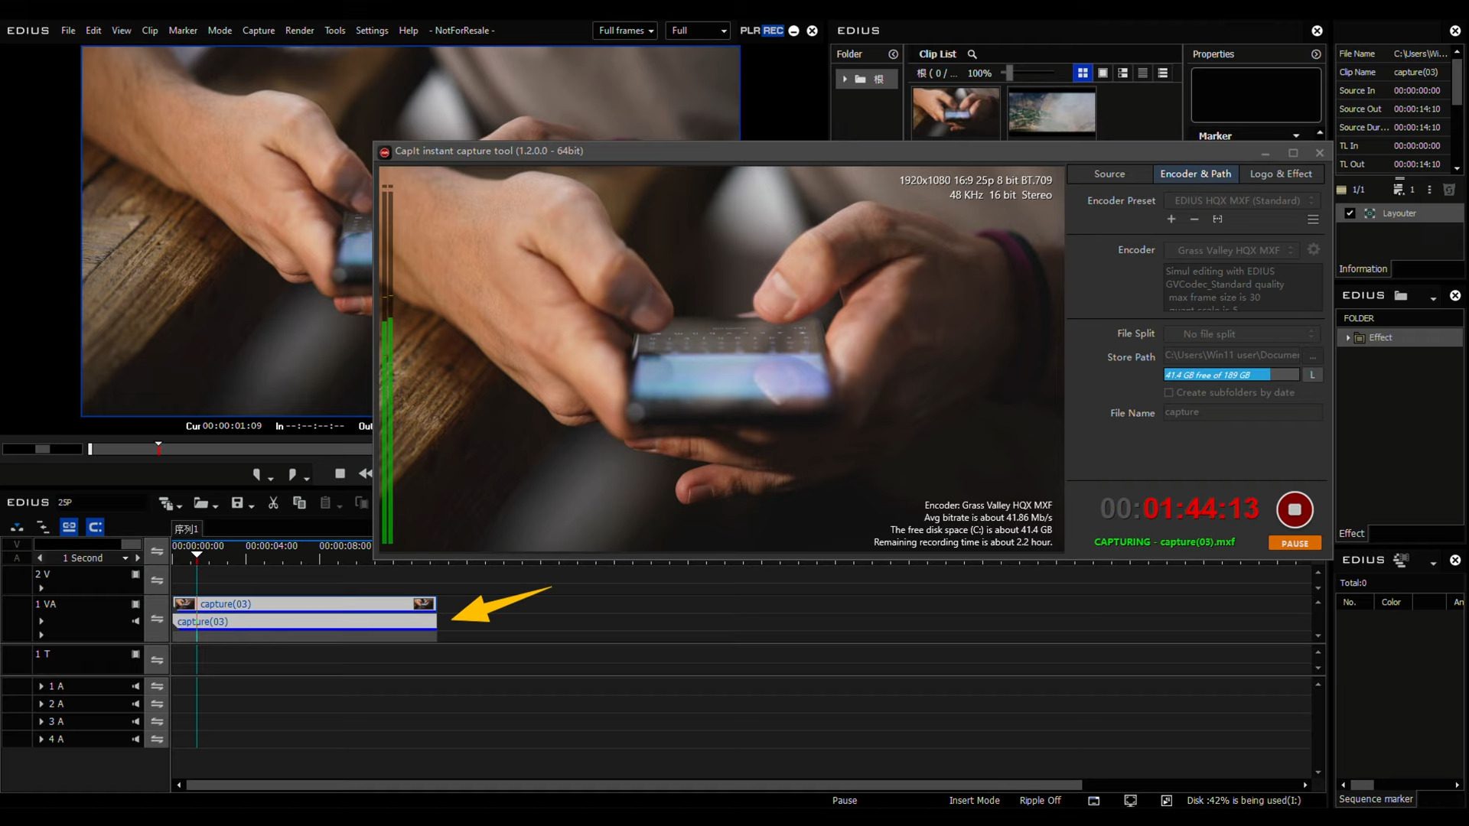This screenshot has height=826, width=1469.
Task: Switch to the Logo & Effect tab
Action: (x=1282, y=174)
